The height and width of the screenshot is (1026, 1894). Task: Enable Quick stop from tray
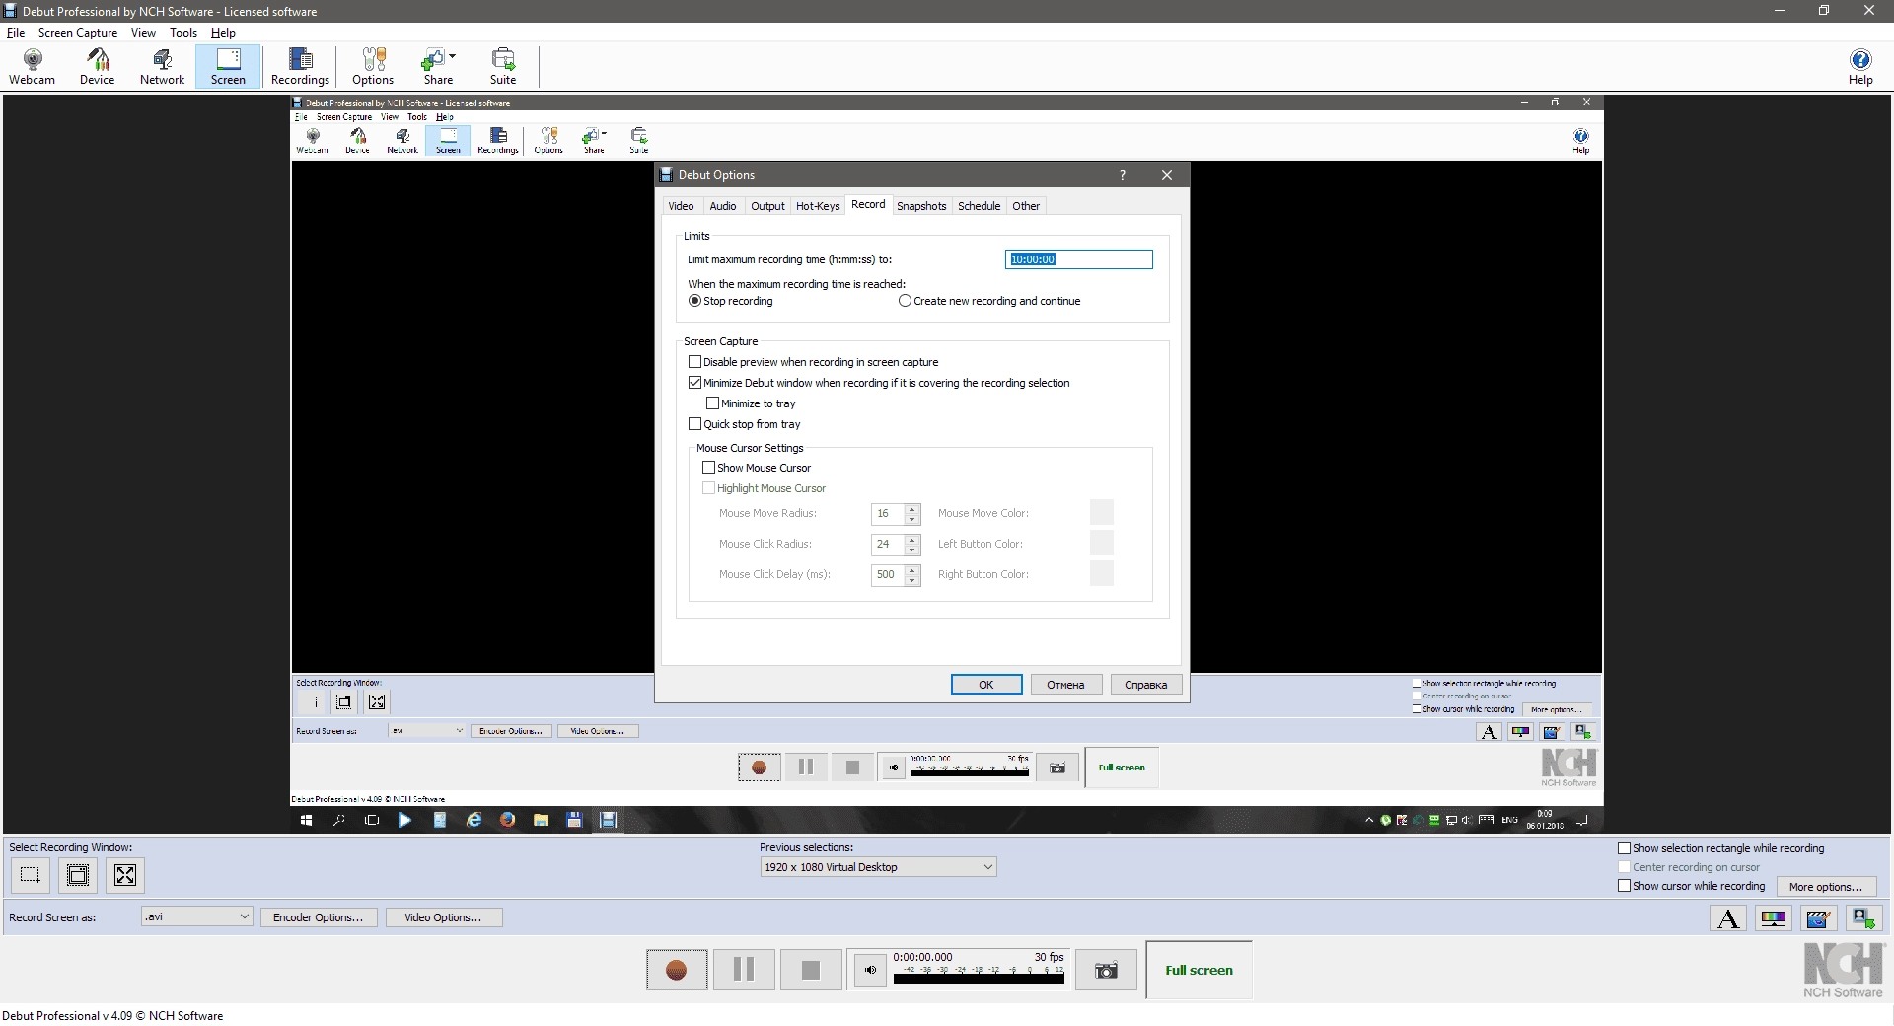pyautogui.click(x=745, y=424)
